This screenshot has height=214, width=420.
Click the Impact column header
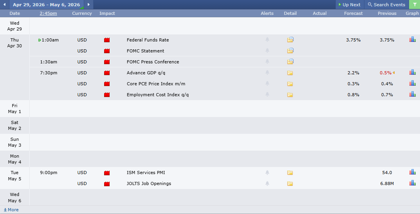(x=107, y=13)
